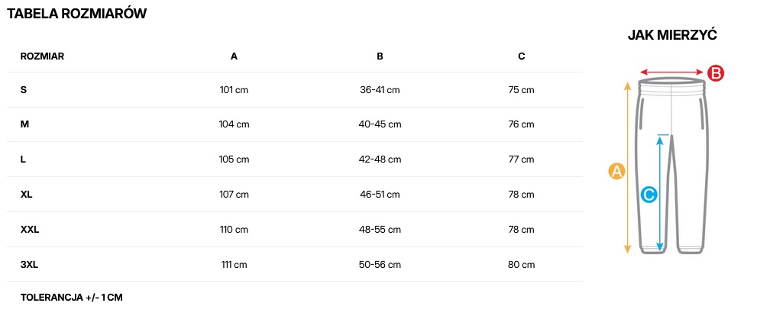Select the size XL row label

pyautogui.click(x=27, y=195)
